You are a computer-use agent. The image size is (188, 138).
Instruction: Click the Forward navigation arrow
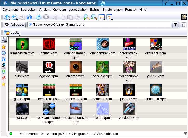22,17
